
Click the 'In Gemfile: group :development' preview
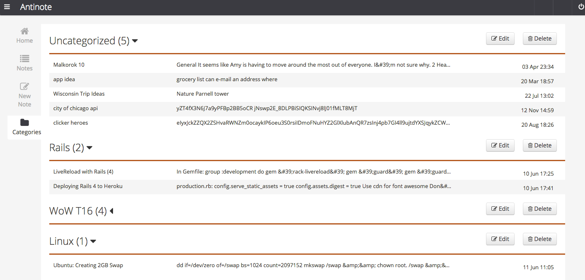(x=313, y=171)
